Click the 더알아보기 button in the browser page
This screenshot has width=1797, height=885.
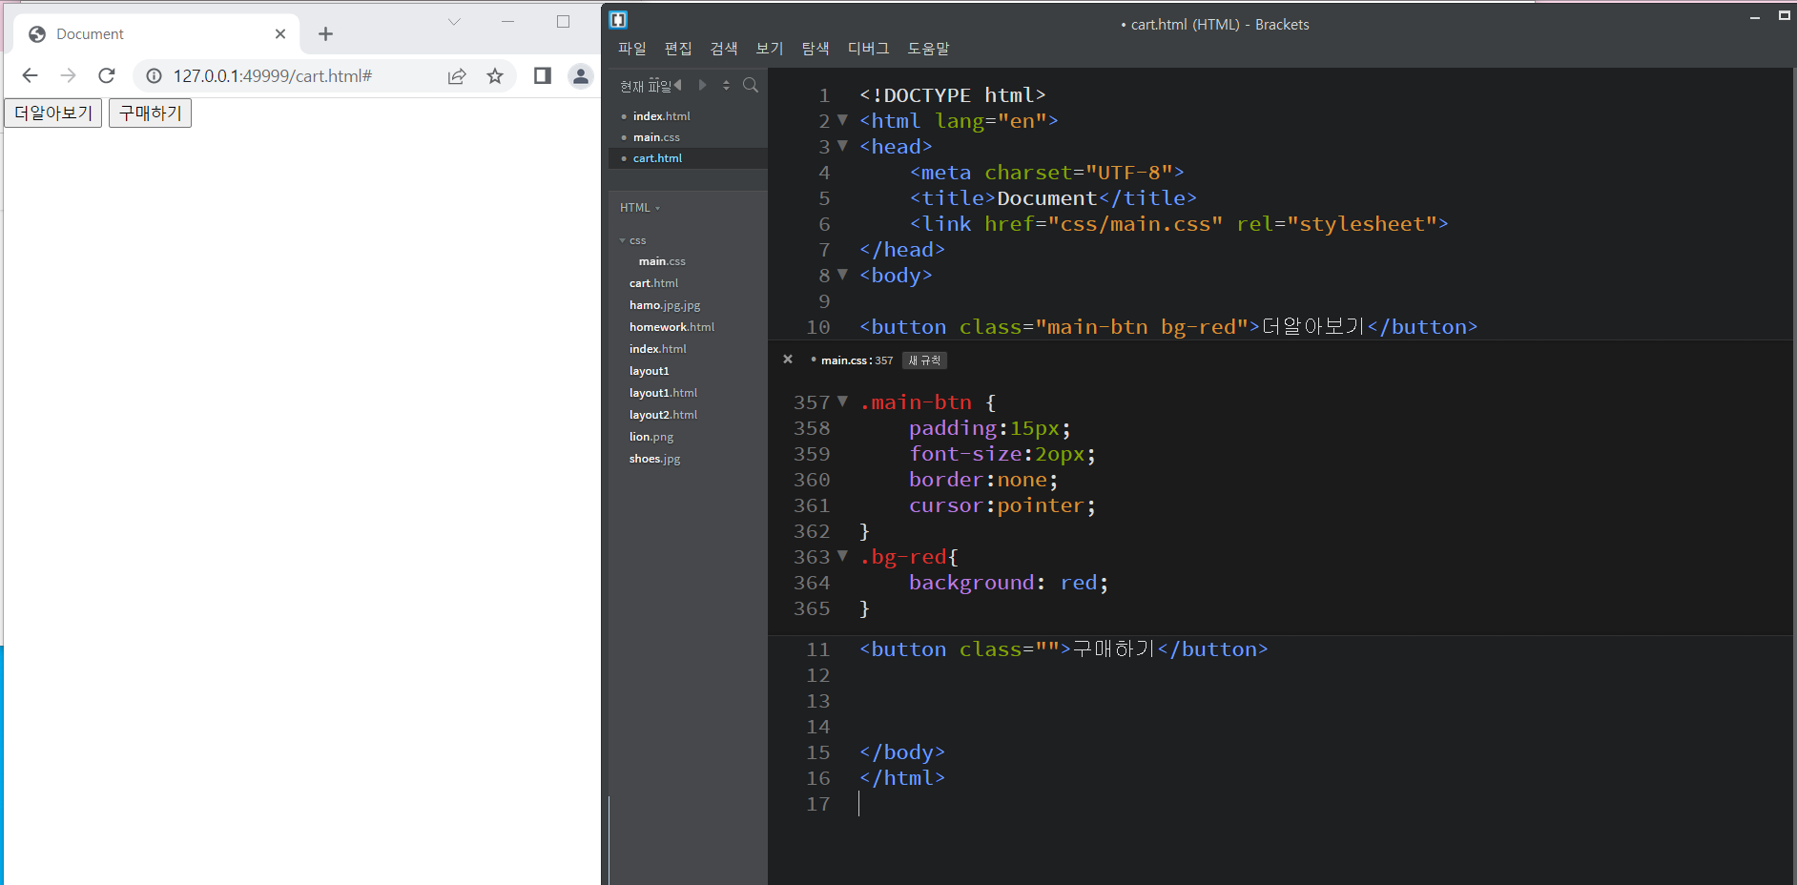pos(53,113)
